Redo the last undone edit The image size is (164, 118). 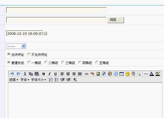click(18, 74)
